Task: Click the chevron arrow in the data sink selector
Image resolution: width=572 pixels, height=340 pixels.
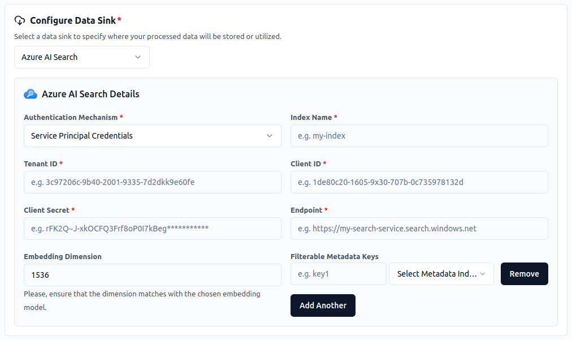Action: (x=138, y=57)
